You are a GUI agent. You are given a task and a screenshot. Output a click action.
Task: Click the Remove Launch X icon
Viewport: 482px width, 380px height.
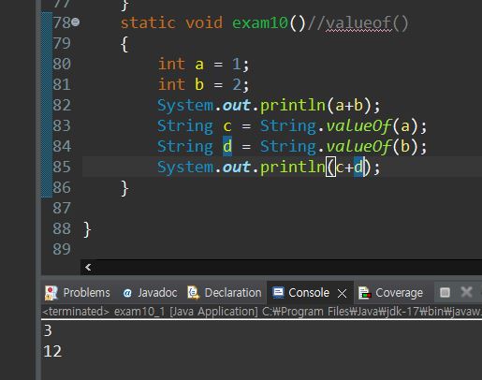466,292
